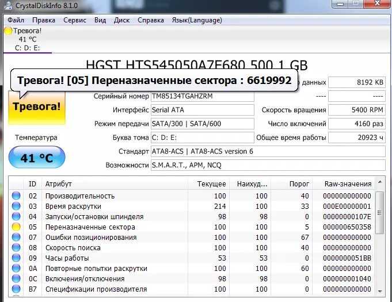Click the blue status orb for attribute 03

pos(16,206)
